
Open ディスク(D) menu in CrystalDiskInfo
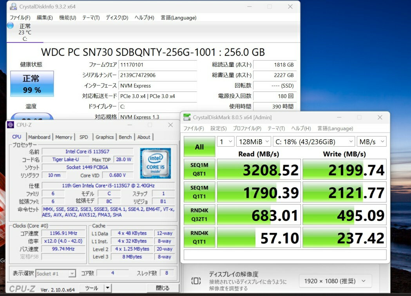[x=117, y=18]
